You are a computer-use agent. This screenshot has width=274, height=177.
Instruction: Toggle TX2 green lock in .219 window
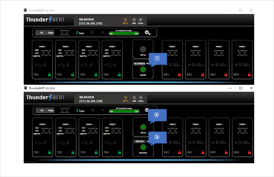pos(73,74)
